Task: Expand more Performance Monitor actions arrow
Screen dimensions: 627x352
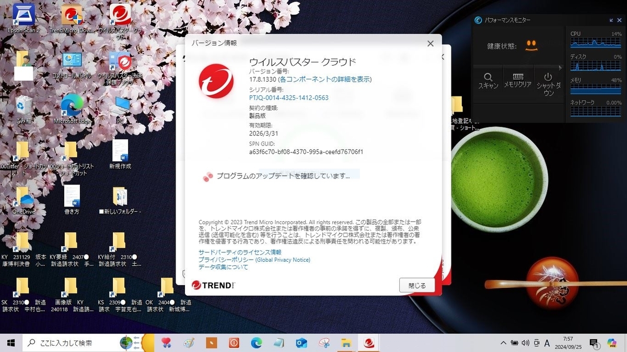Action: tap(560, 67)
